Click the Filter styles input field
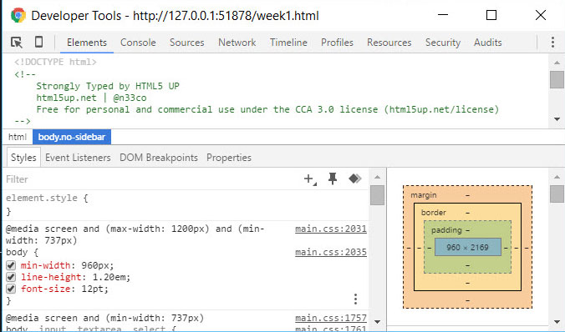Viewport: 565px width, 332px height. click(151, 179)
